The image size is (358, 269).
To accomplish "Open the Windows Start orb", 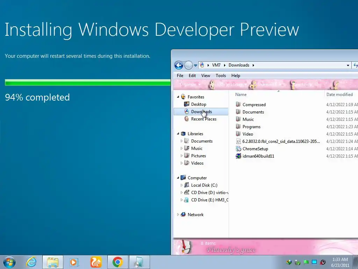I will [9, 262].
